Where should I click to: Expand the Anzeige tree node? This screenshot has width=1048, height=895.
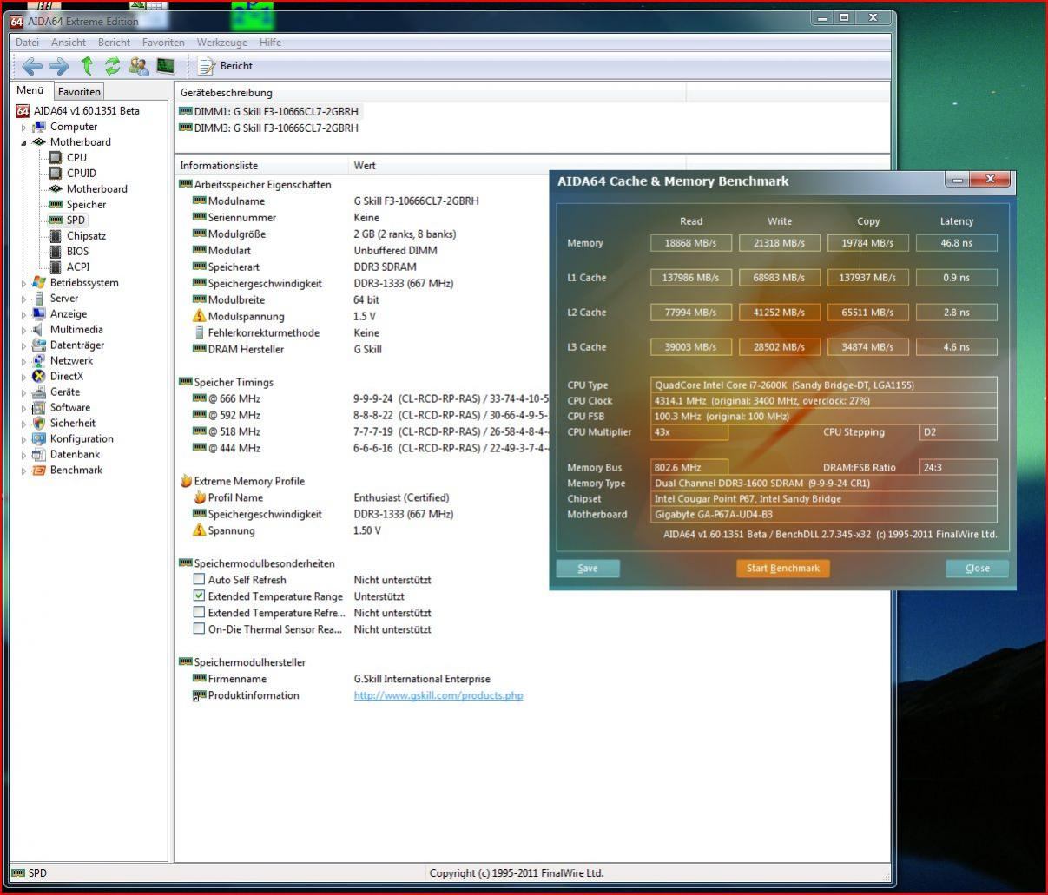[x=24, y=314]
